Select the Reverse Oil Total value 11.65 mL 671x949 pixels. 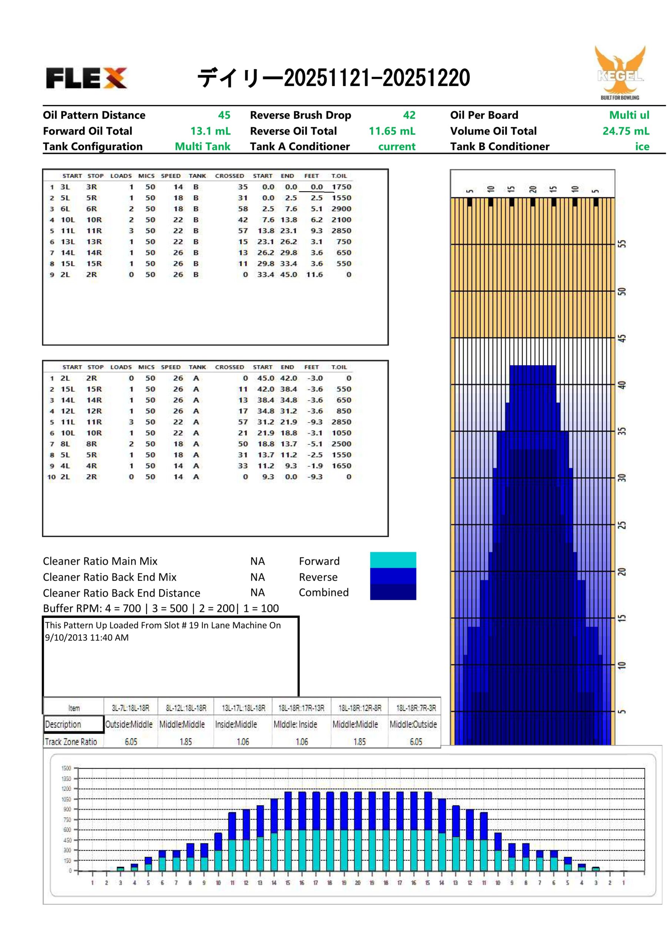[x=392, y=131]
